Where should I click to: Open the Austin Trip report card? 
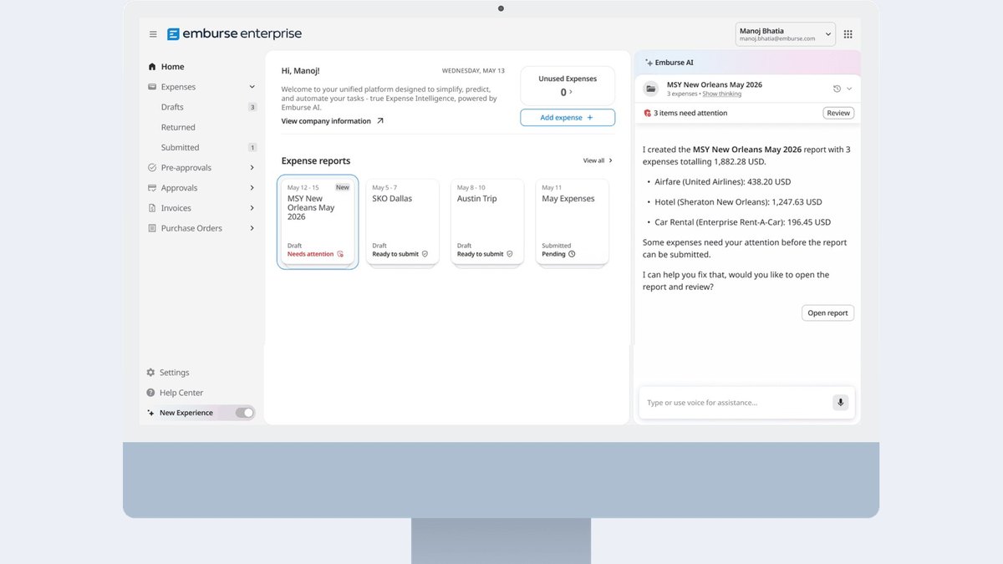(x=487, y=221)
